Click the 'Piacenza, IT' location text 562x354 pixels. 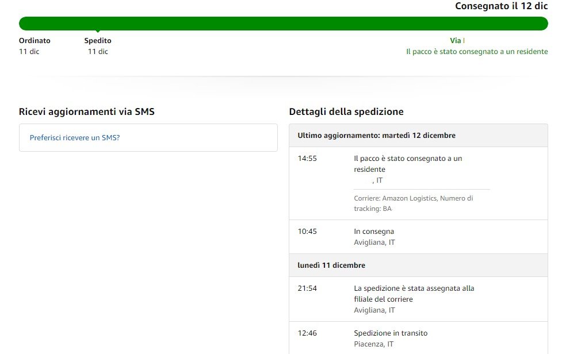374,344
